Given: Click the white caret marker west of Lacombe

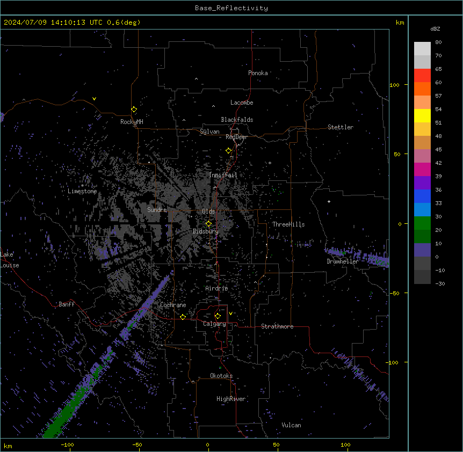Looking at the screenshot, I should (x=213, y=106).
